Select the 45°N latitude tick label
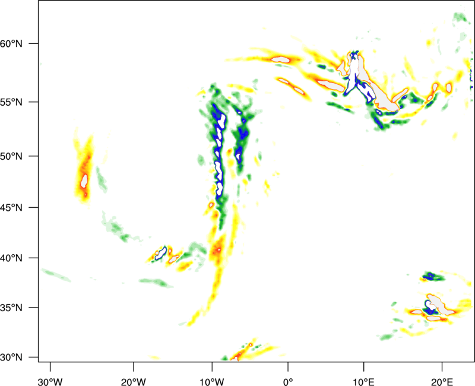The width and height of the screenshot is (475, 386). click(11, 207)
